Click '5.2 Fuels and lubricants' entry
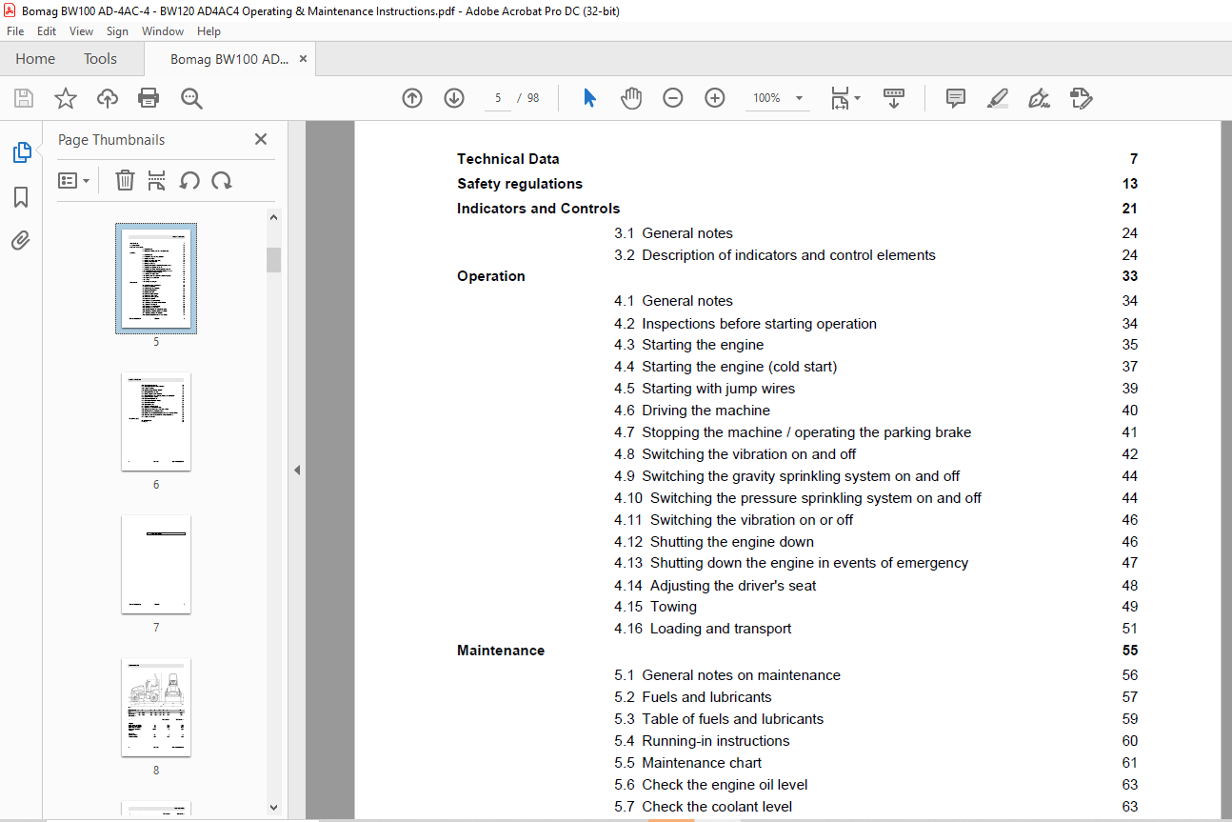 pyautogui.click(x=693, y=697)
